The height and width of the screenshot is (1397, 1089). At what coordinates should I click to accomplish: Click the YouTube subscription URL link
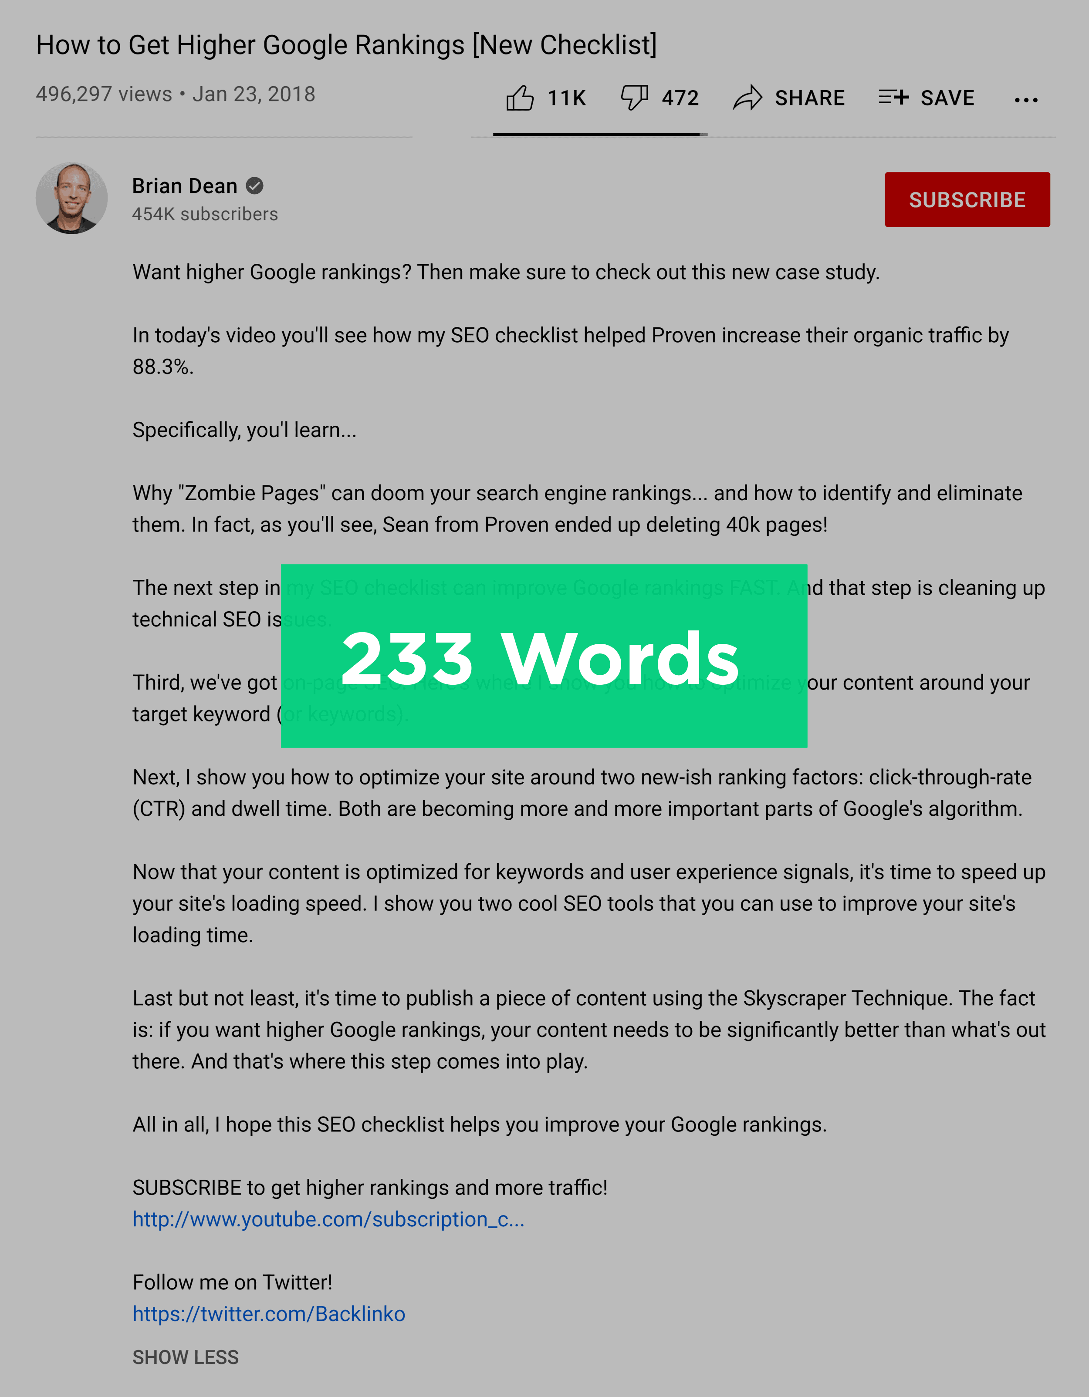point(328,1219)
